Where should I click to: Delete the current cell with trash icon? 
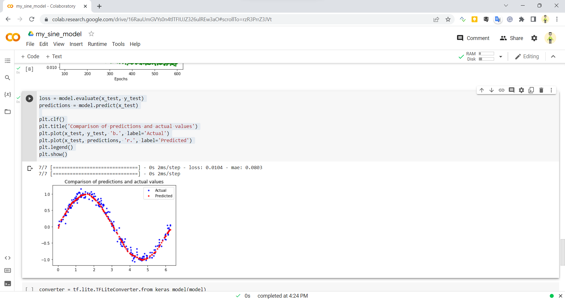point(541,90)
